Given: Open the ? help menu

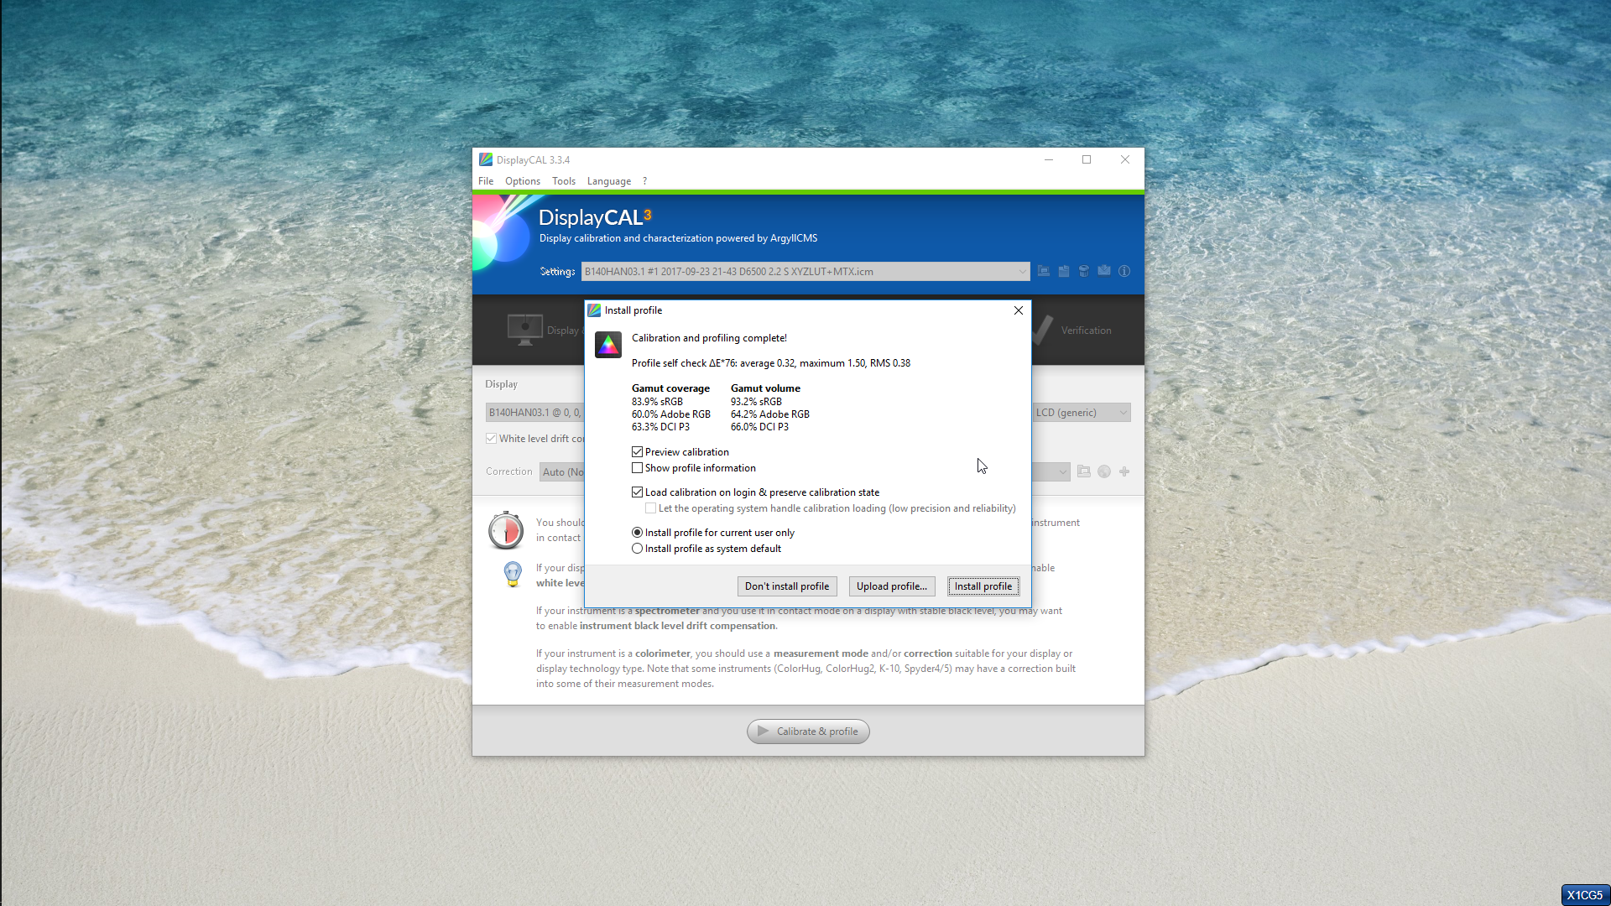Looking at the screenshot, I should (x=645, y=181).
